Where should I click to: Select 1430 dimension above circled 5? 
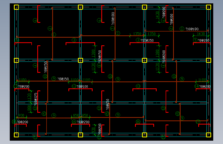pos(201,34)
